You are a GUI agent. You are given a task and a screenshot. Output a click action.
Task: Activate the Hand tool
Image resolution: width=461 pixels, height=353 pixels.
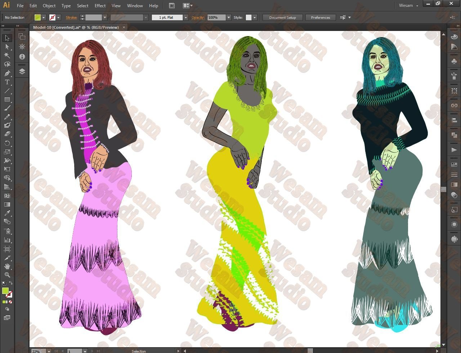click(x=7, y=266)
